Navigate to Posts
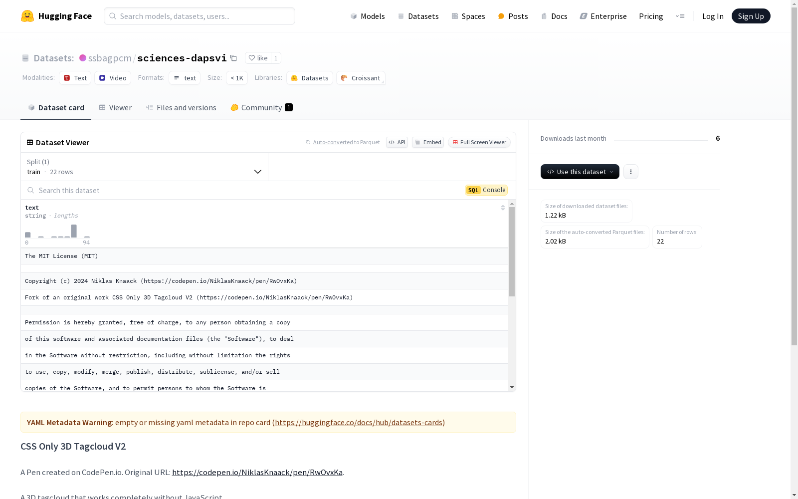Screen dimensions: 798x499 pyautogui.click(x=513, y=16)
